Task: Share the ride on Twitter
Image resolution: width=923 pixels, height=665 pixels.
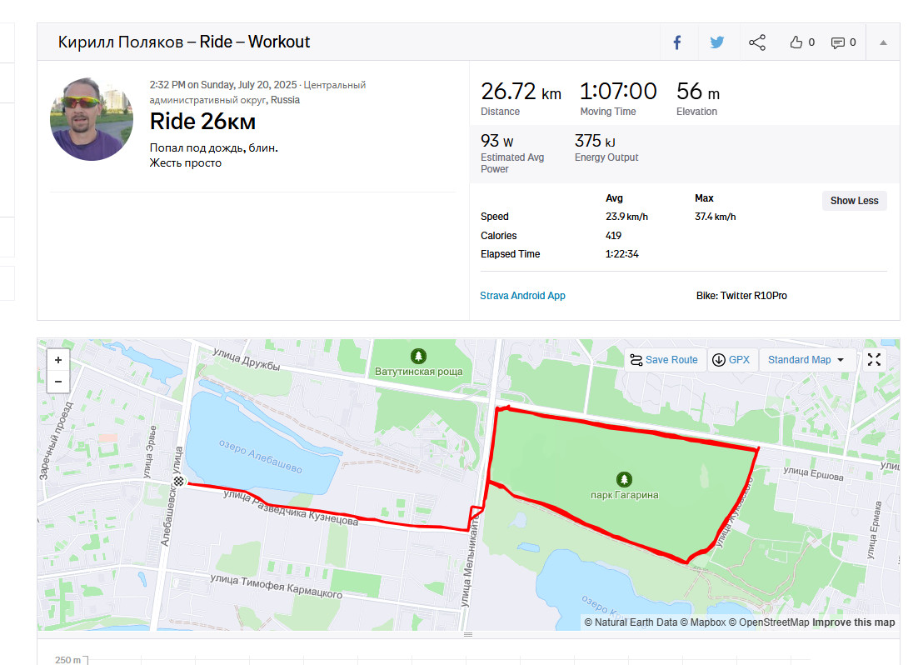Action: pos(717,42)
